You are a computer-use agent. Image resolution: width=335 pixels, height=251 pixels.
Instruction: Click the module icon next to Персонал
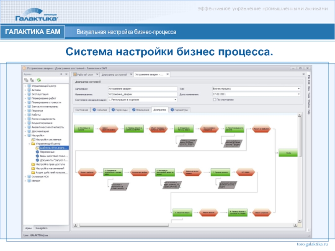pos(29,110)
